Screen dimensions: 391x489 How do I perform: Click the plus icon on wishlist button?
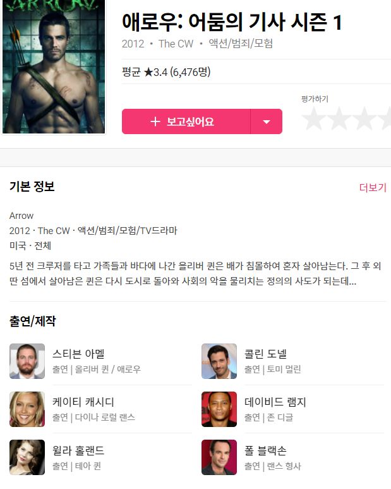coord(155,121)
